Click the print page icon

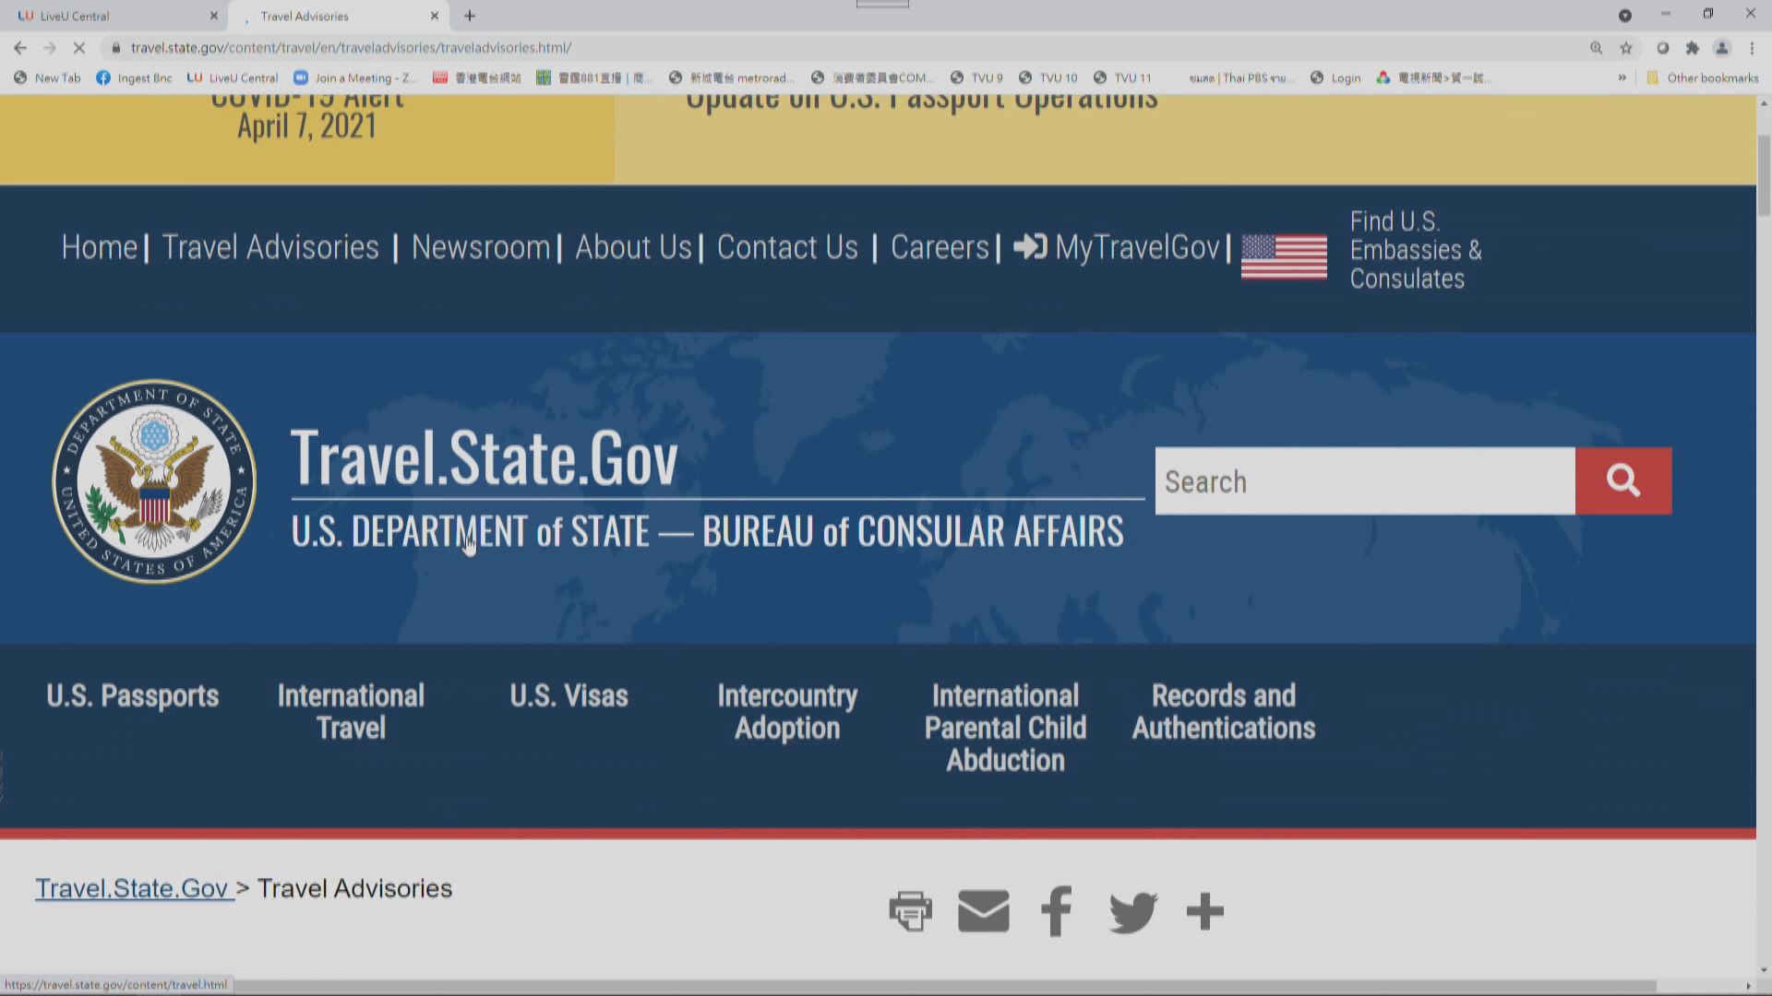coord(910,911)
